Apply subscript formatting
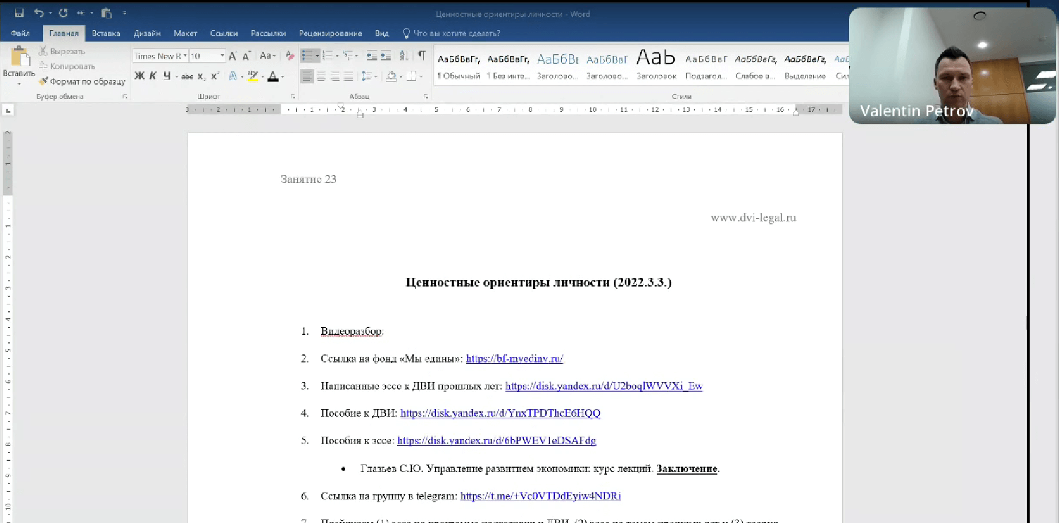Image resolution: width=1059 pixels, height=523 pixels. pos(201,75)
